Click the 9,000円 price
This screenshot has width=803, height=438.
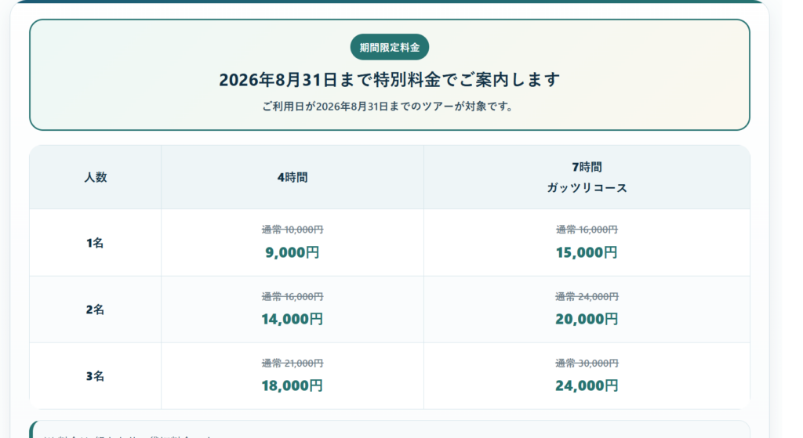(292, 252)
